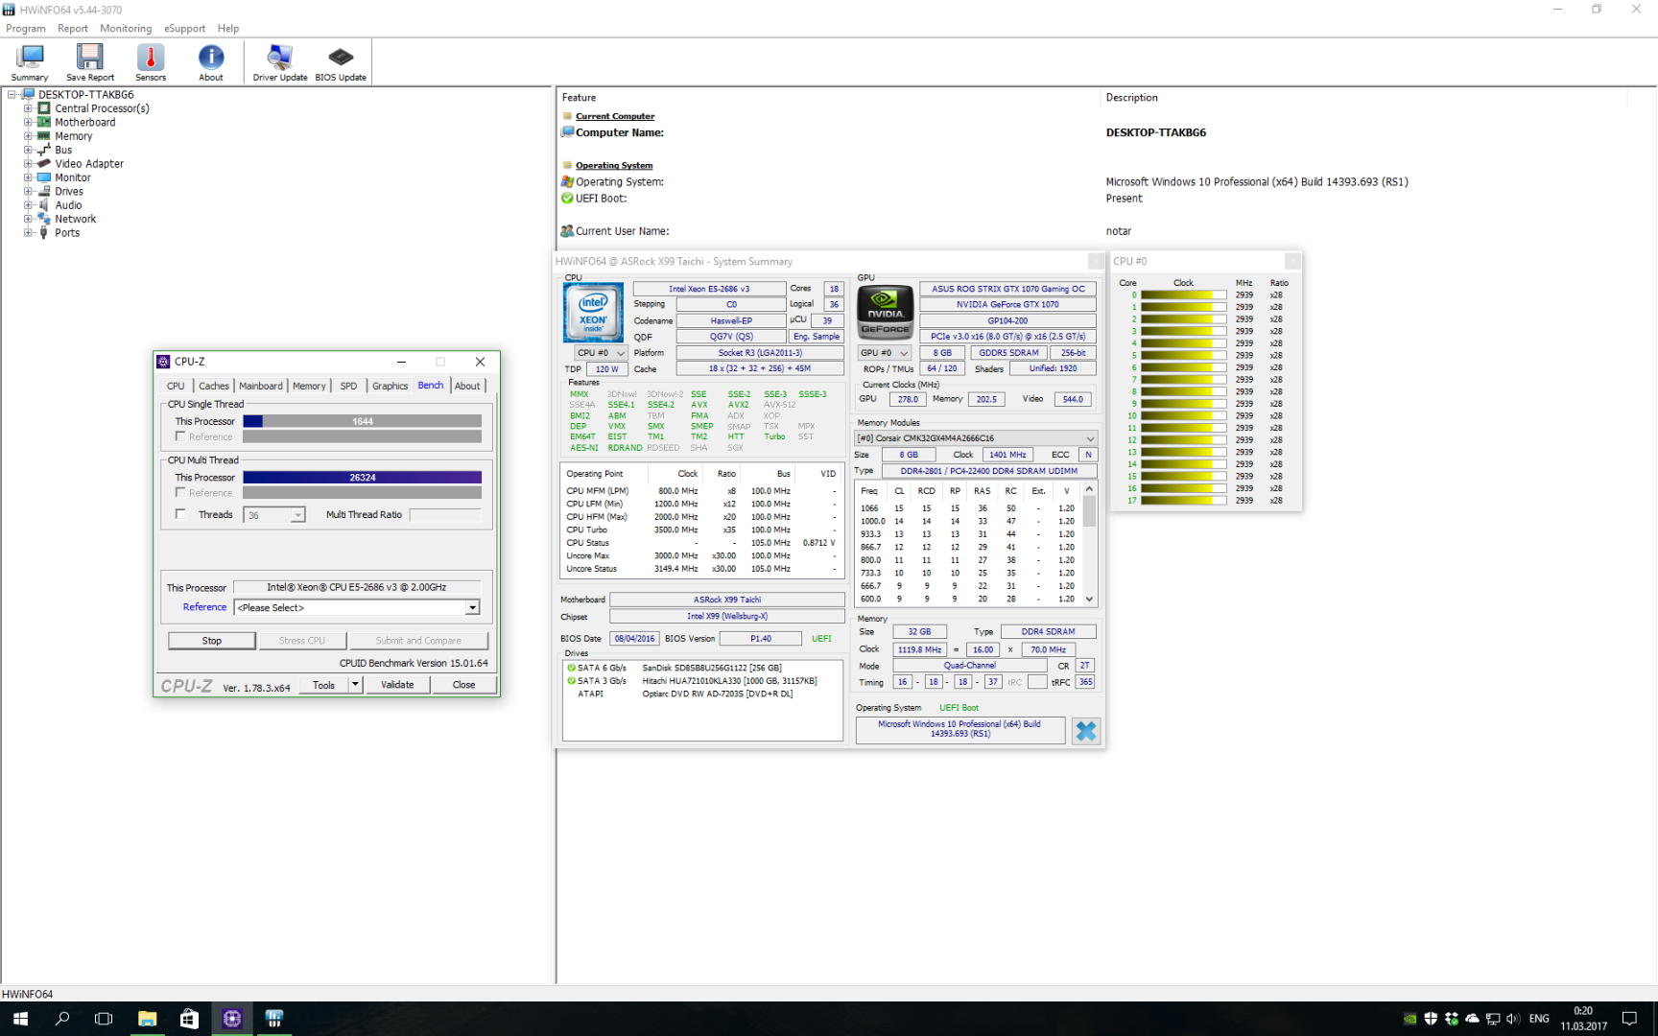Expand the Motherboard tree node
The width and height of the screenshot is (1658, 1036).
[28, 122]
